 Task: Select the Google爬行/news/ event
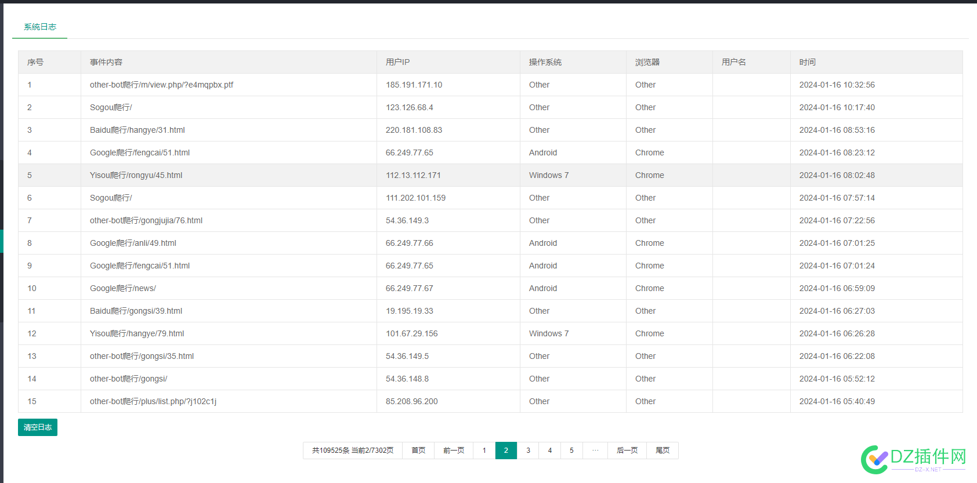[123, 288]
